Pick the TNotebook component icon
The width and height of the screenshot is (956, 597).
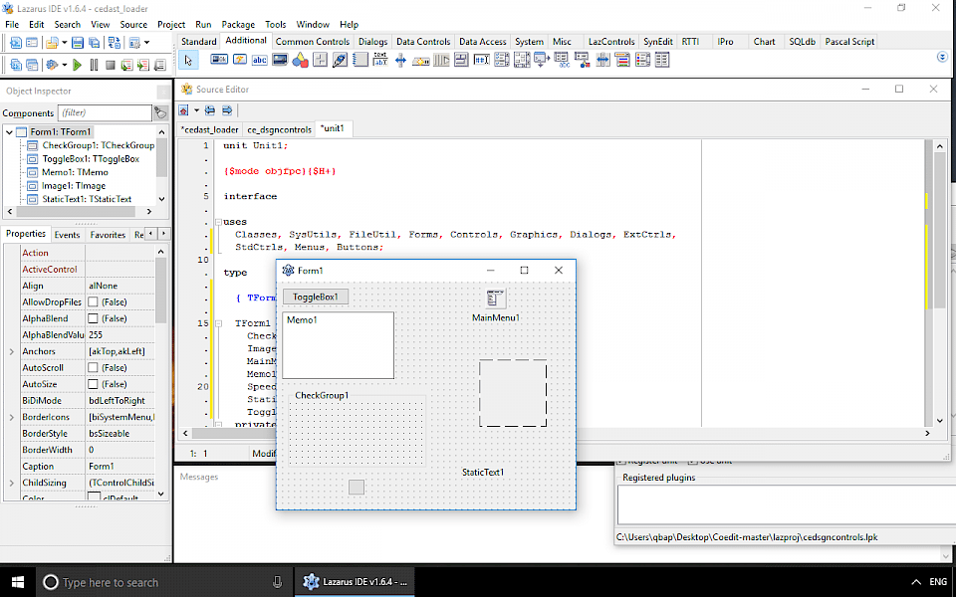[x=360, y=60]
